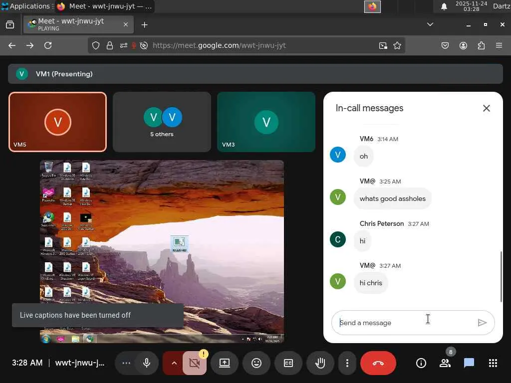Open more options three-dot menu
The width and height of the screenshot is (511, 383).
point(347,363)
